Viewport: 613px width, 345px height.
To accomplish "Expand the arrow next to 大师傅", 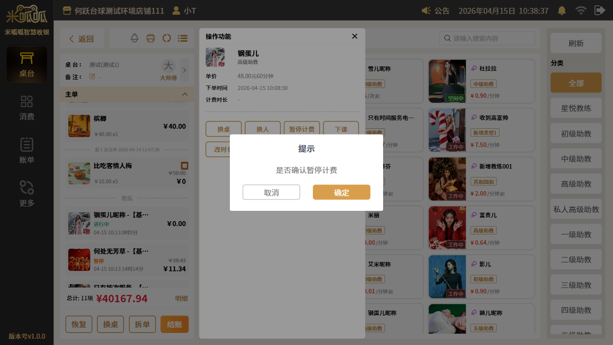I will click(x=185, y=70).
